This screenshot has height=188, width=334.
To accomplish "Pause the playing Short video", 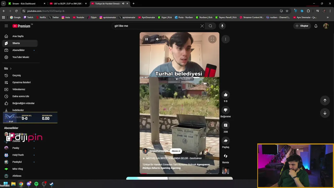I will [147, 39].
